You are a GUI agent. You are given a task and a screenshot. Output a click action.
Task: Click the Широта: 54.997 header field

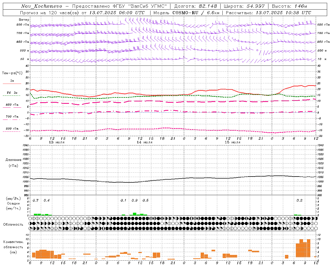244,6
